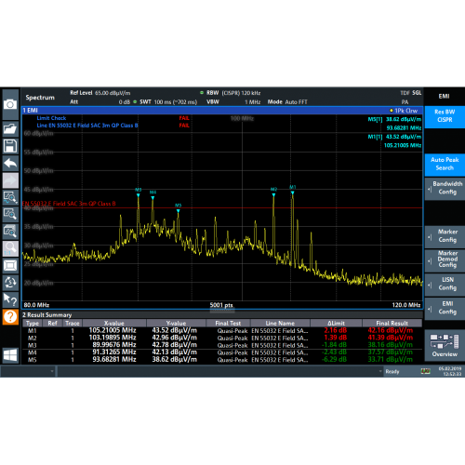The image size is (465, 465).
Task: Click the date and time in status bar
Action: click(x=450, y=371)
